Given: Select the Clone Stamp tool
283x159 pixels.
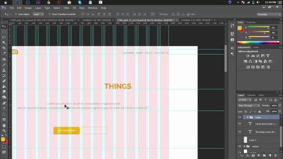Looking at the screenshot, I should tap(4, 70).
